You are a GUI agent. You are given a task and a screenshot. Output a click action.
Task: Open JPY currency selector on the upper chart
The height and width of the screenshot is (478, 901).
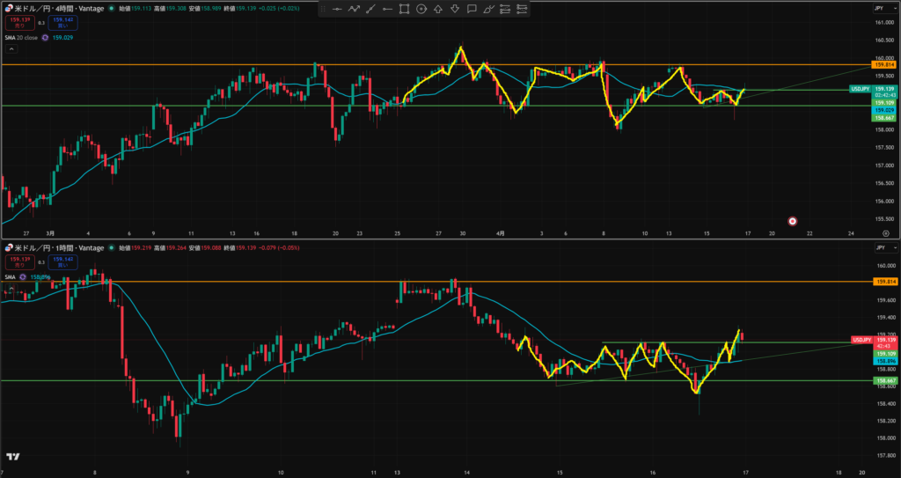point(878,7)
